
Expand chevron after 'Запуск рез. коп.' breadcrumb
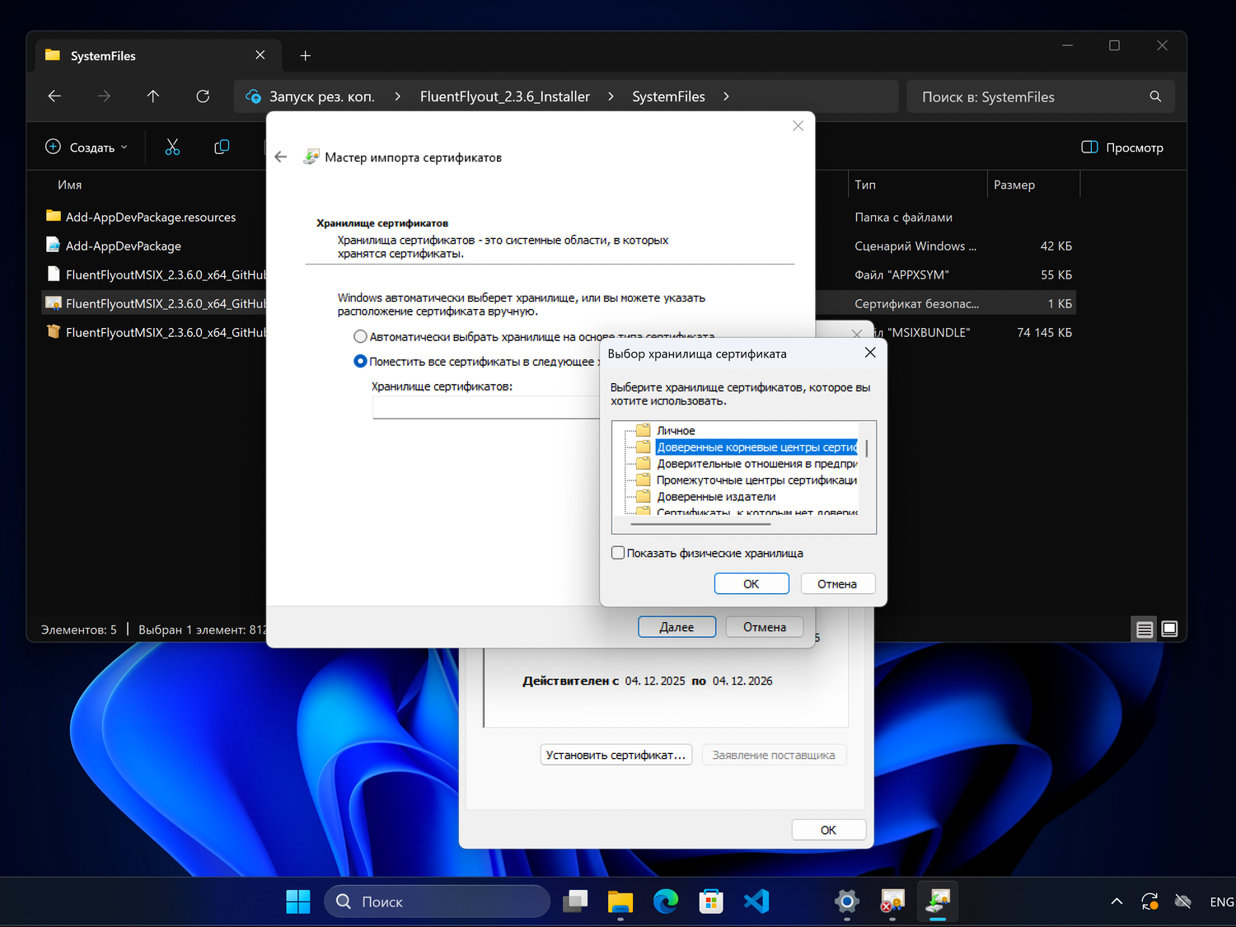pyautogui.click(x=398, y=96)
